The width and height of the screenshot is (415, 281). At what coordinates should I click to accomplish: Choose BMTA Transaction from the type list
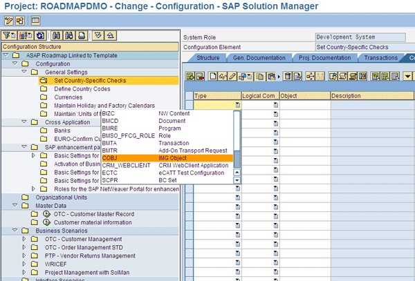coord(167,143)
